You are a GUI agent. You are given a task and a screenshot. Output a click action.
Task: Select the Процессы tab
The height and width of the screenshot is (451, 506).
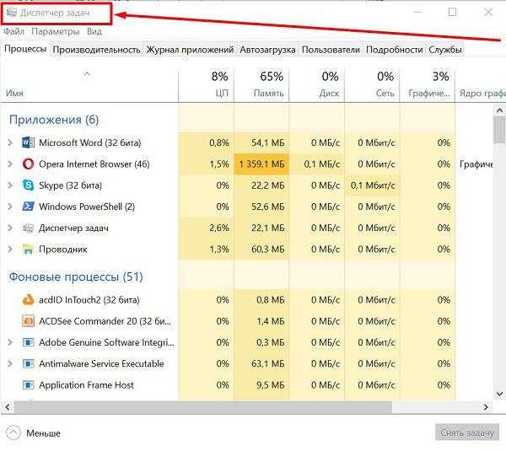[x=25, y=49]
